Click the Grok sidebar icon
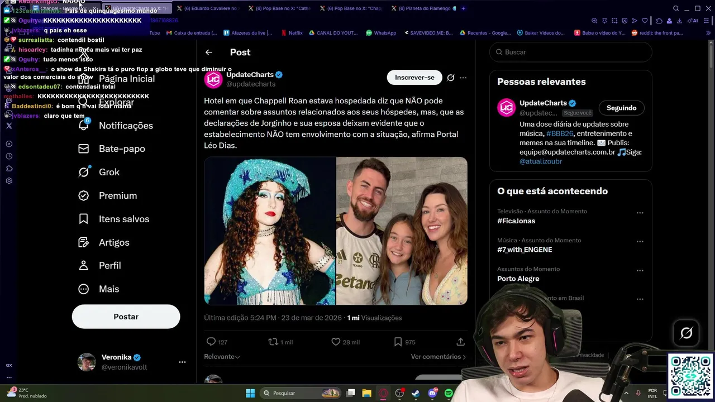715x402 pixels. pos(84,172)
